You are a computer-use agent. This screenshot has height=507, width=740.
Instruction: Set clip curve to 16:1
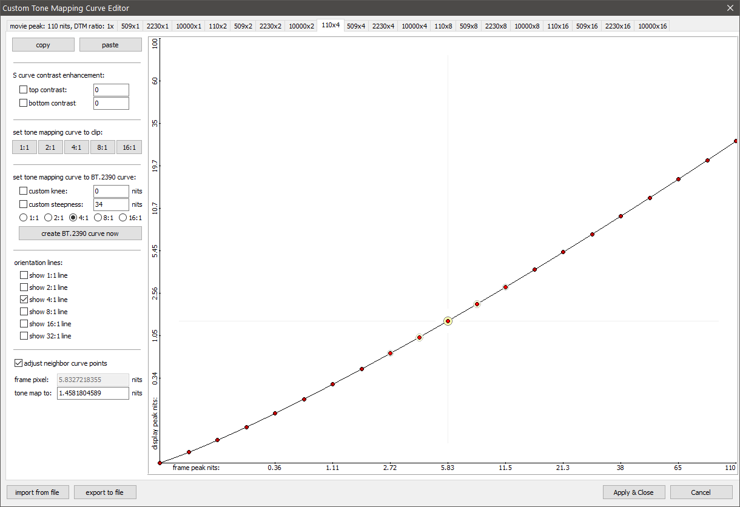(x=129, y=147)
